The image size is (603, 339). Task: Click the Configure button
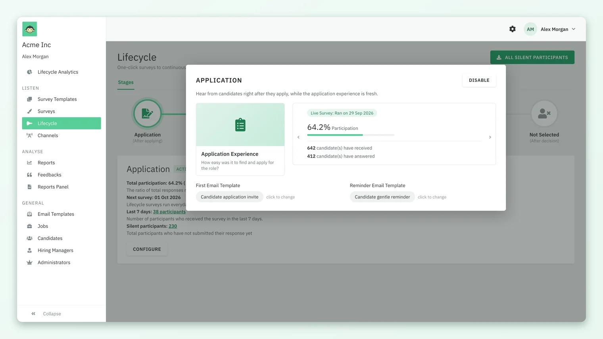[147, 249]
